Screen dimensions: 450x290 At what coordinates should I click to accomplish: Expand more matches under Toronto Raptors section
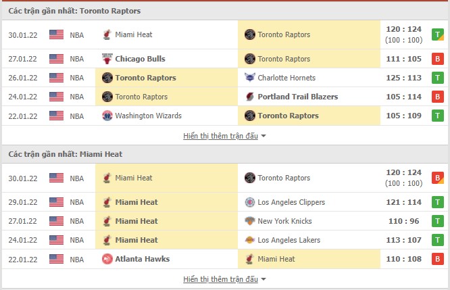[220, 136]
